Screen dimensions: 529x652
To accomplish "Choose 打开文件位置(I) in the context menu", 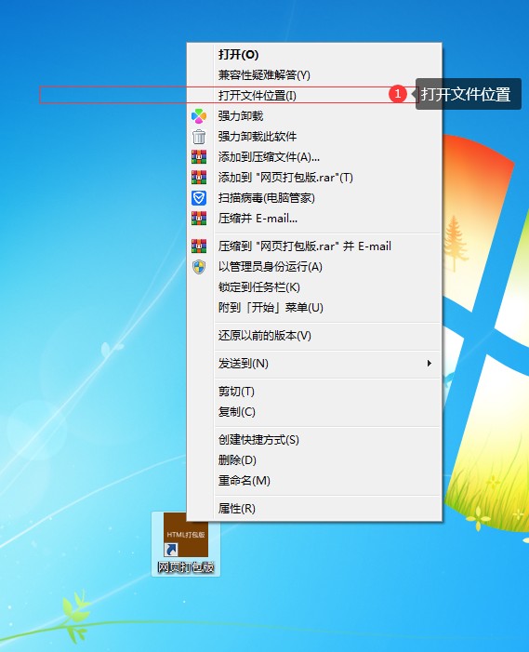I will click(x=314, y=95).
